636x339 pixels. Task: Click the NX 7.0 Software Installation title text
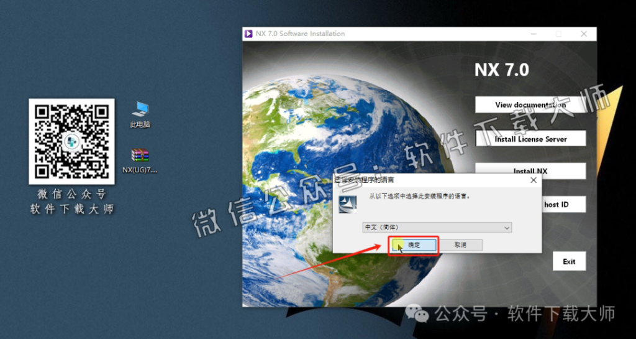point(300,34)
